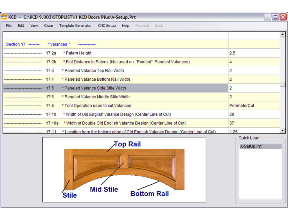Open the Help menu

point(125,26)
